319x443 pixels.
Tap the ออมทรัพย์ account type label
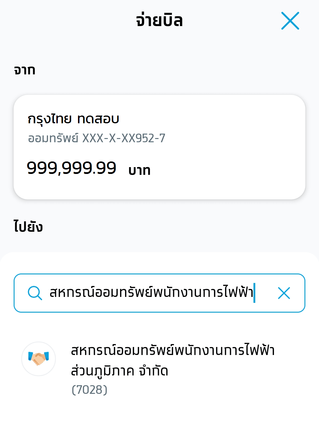click(x=53, y=138)
